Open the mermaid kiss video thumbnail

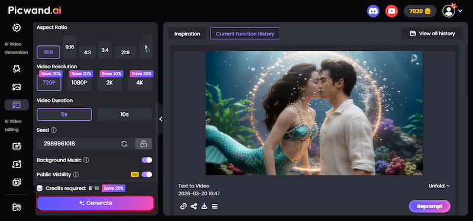314,113
